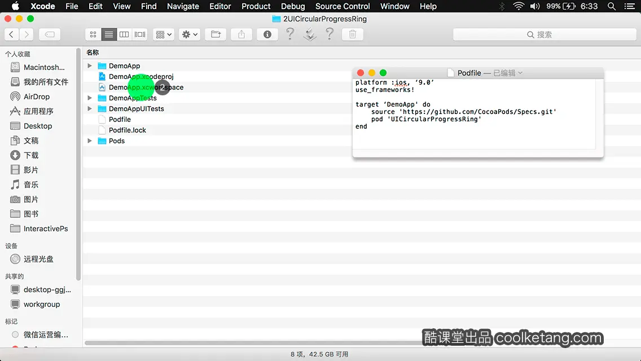Click the first question mark toolbar icon
The height and width of the screenshot is (361, 641).
pos(290,34)
